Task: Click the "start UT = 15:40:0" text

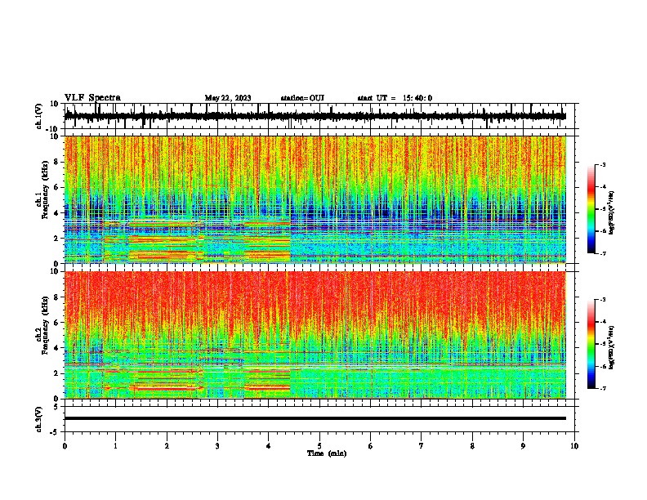Action: (x=395, y=98)
